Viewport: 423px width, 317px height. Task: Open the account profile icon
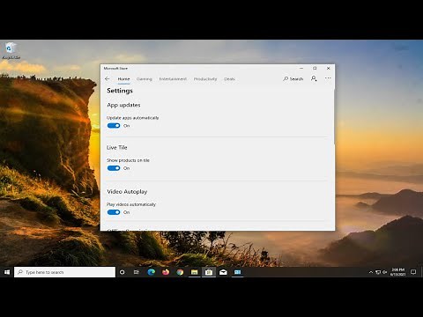pos(314,78)
